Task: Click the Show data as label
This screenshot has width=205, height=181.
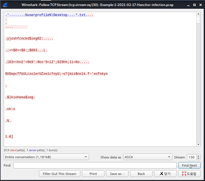Action: pyautogui.click(x=111, y=157)
